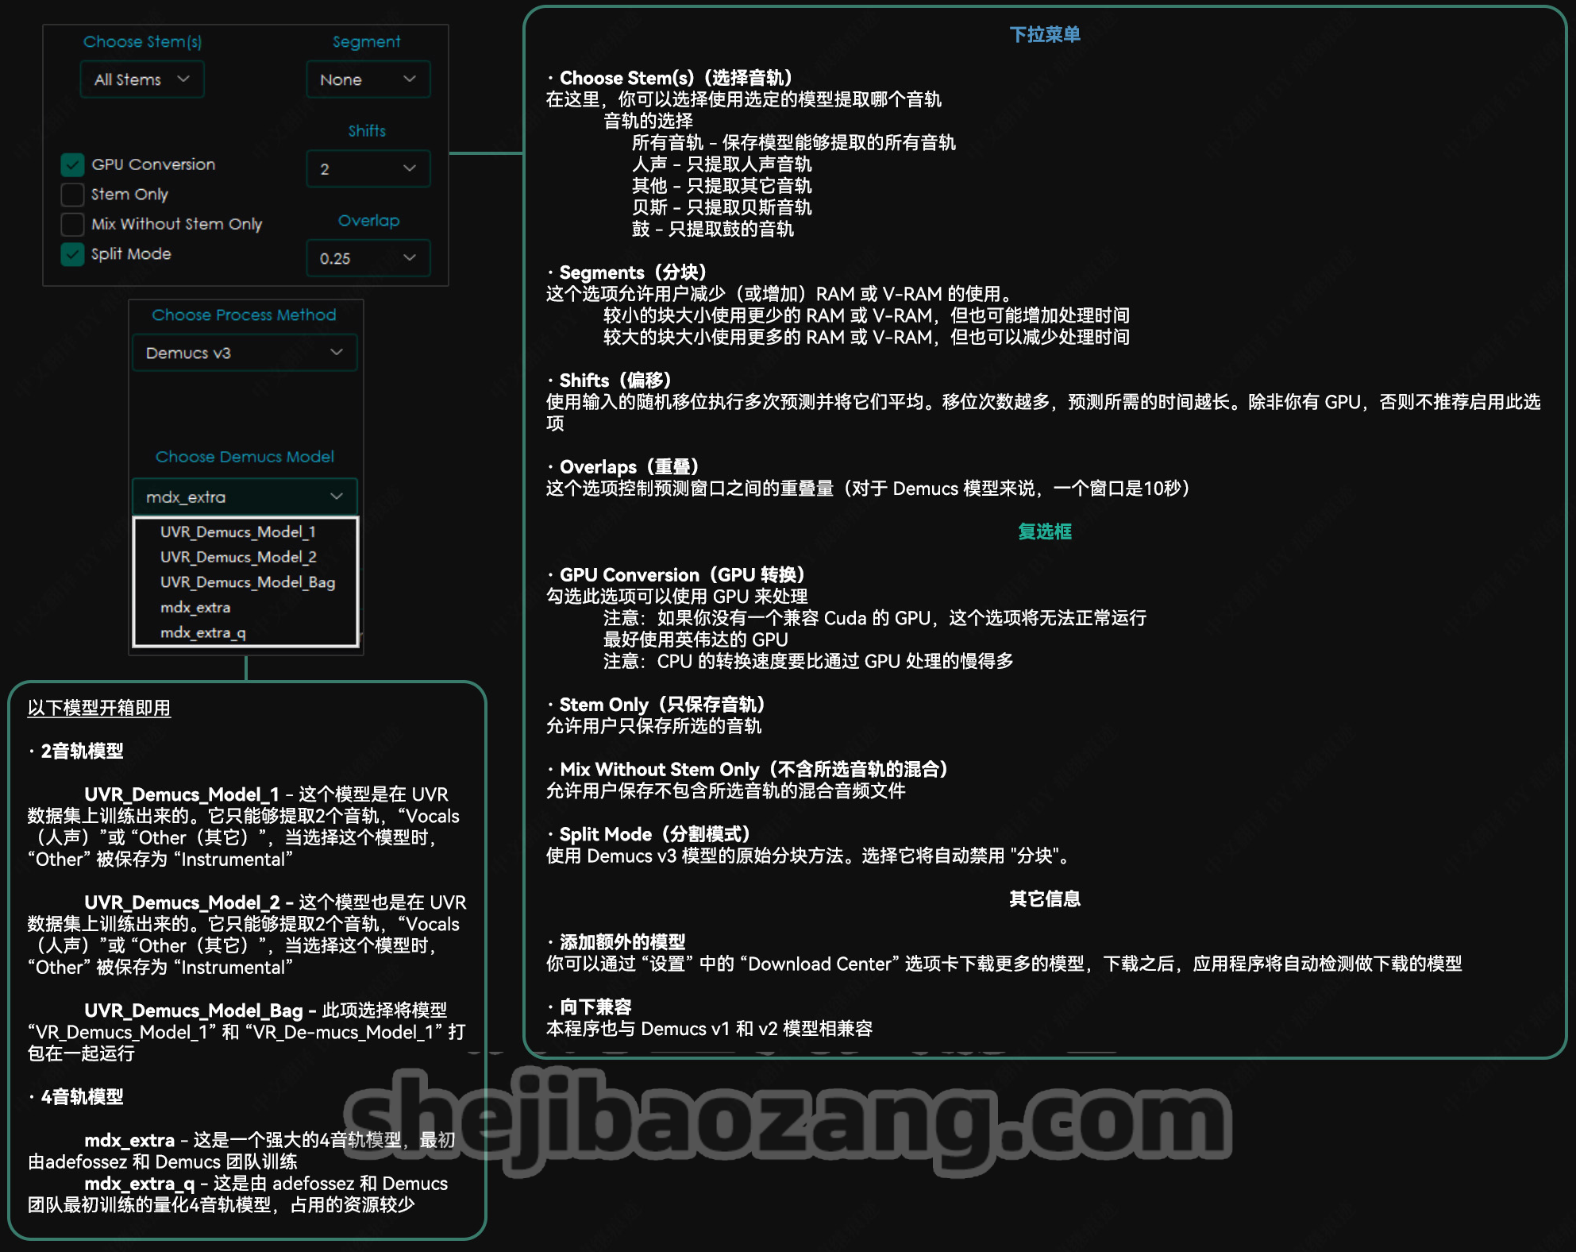Image resolution: width=1576 pixels, height=1252 pixels.
Task: Pick mdx_extra_q in the model list
Action: click(246, 633)
